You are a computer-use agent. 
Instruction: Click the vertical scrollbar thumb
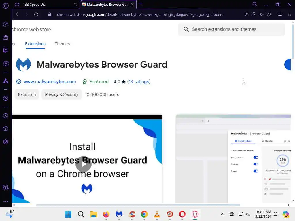[x=293, y=41]
